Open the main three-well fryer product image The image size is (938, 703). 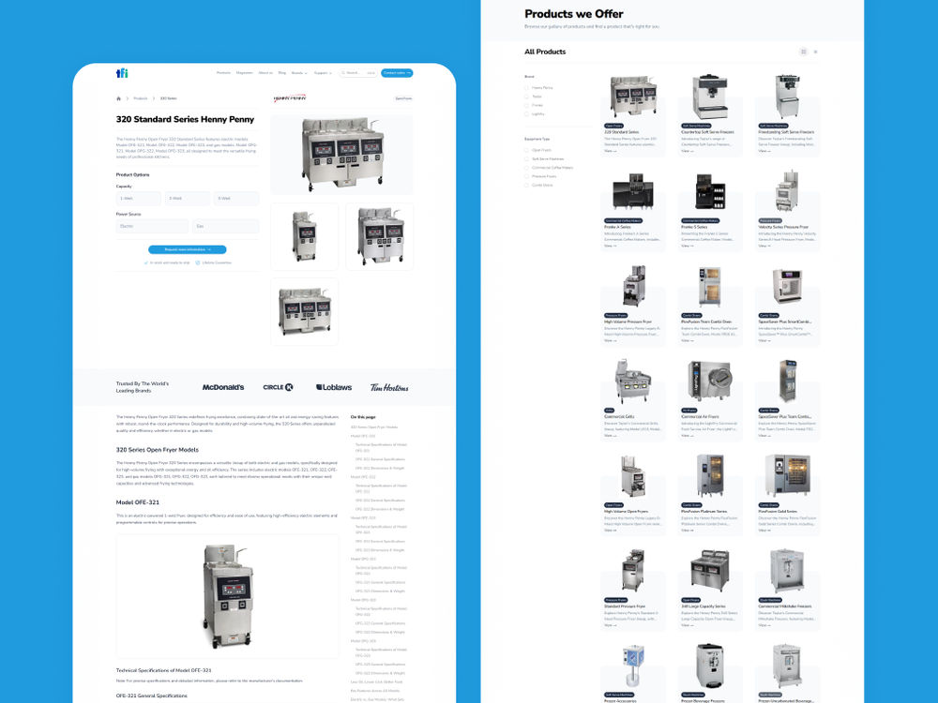coord(341,155)
